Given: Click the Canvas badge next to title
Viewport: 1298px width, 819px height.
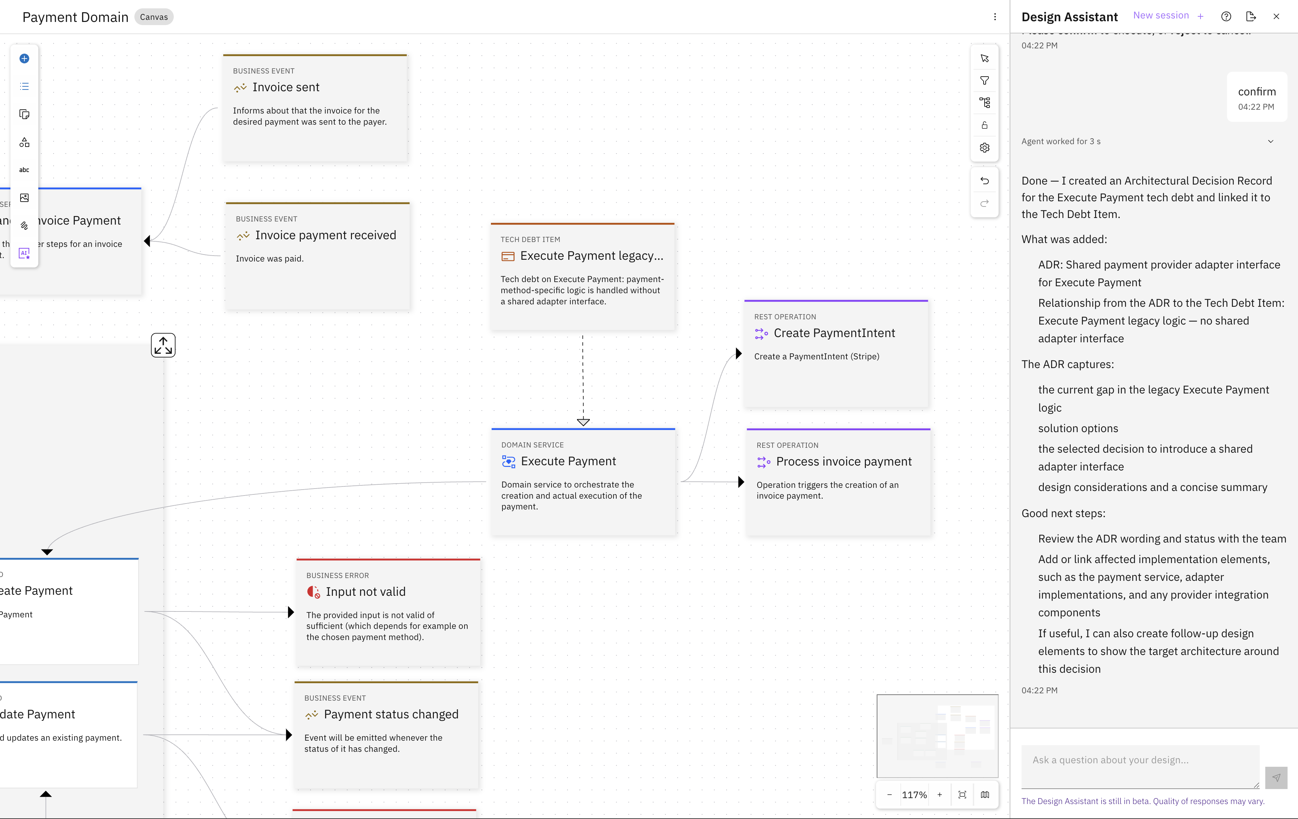Looking at the screenshot, I should [x=154, y=17].
